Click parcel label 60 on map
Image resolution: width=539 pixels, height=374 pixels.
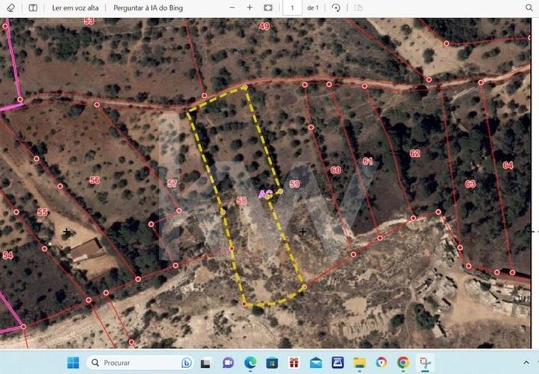tap(336, 170)
